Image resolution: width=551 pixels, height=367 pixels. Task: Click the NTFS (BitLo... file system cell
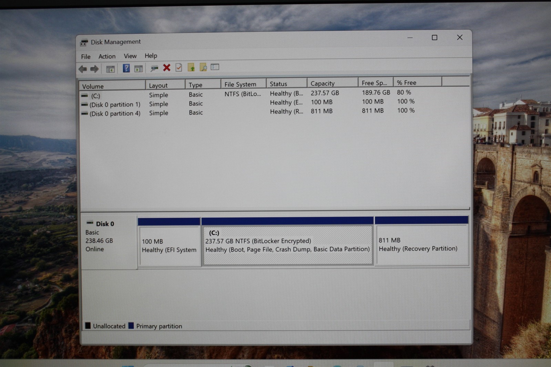coord(243,94)
